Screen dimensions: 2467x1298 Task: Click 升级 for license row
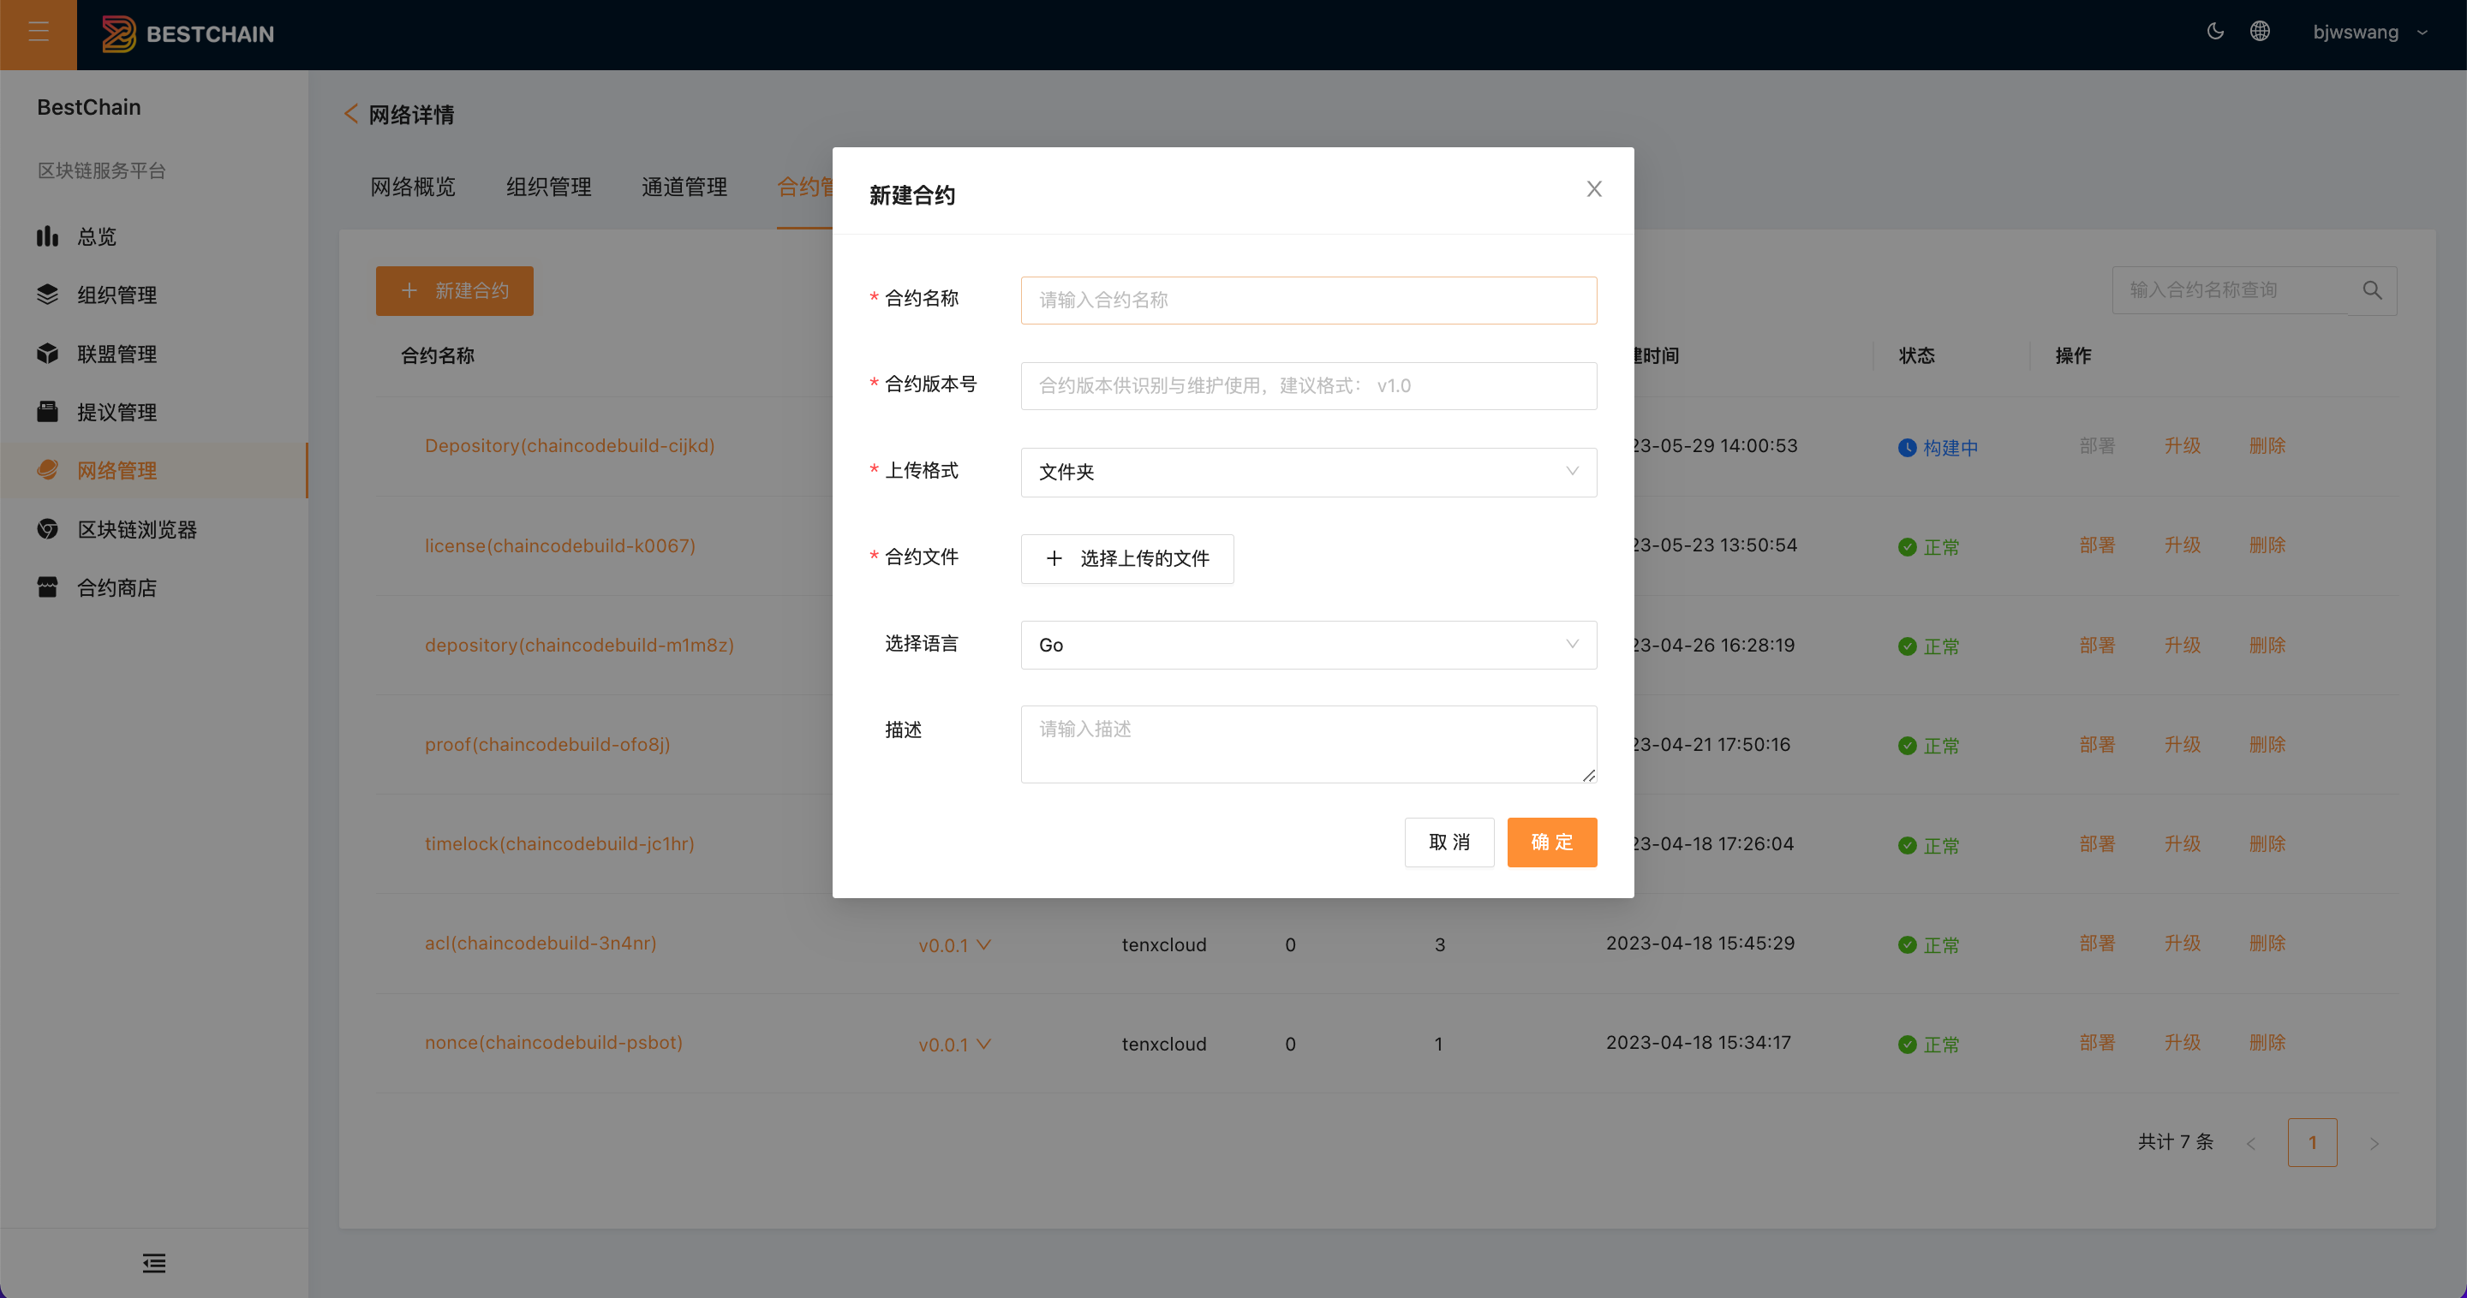point(2183,545)
